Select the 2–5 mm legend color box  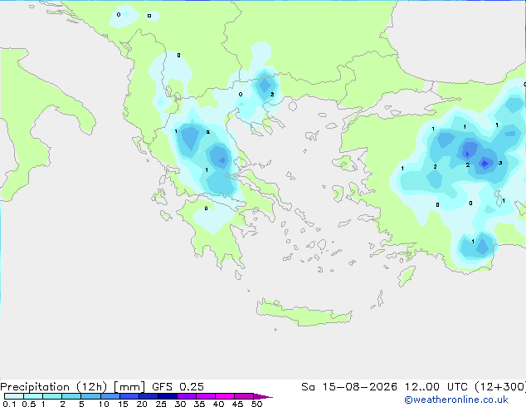point(71,396)
